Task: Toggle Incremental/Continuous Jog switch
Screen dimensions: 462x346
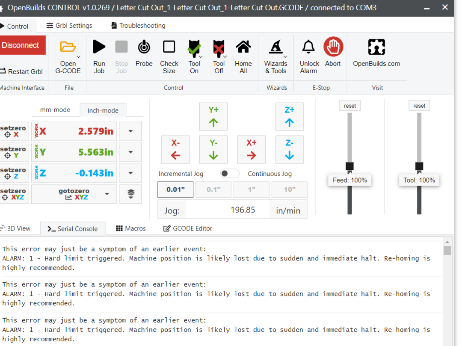Action: (x=230, y=174)
